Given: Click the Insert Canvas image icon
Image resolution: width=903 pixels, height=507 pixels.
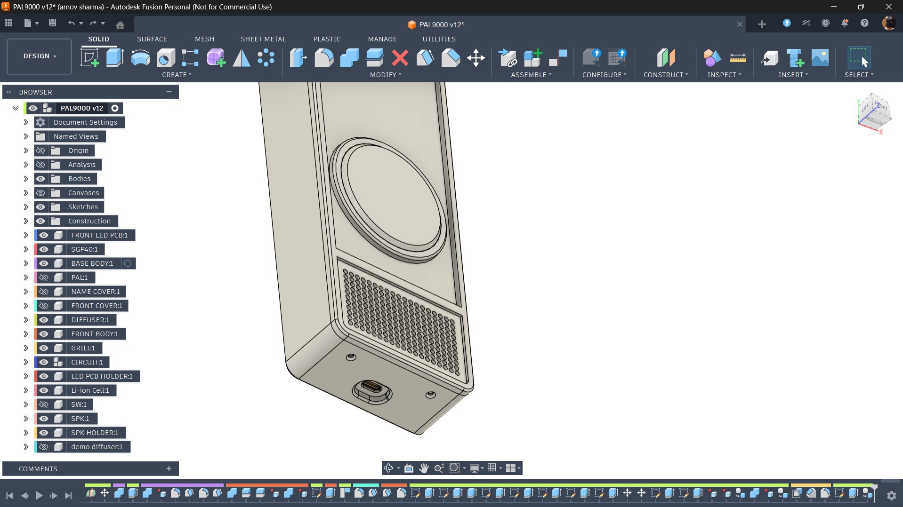Looking at the screenshot, I should point(820,58).
